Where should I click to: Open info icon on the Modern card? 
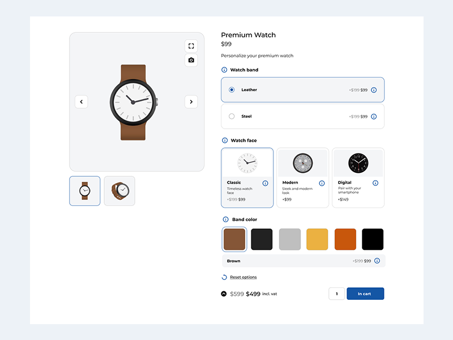tap(322, 183)
